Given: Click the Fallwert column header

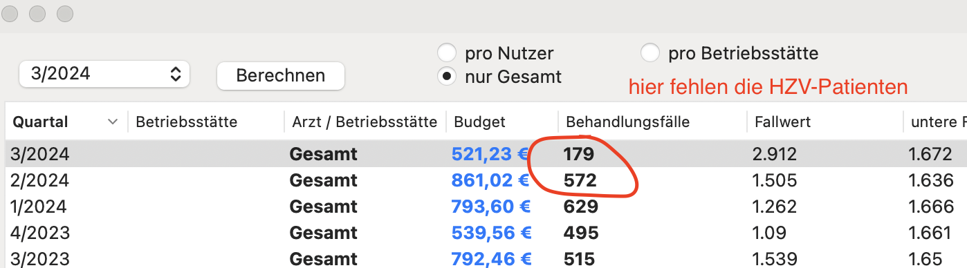Looking at the screenshot, I should (782, 122).
